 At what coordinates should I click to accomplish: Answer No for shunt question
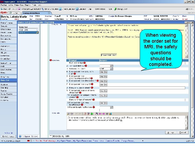[x=106, y=85]
